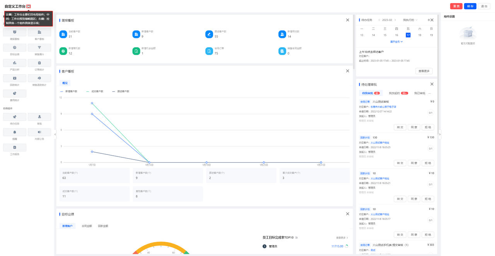495x256 pixels.
Task: Switch to the 合同金额 tab in 目标业绩
Action: point(87,226)
